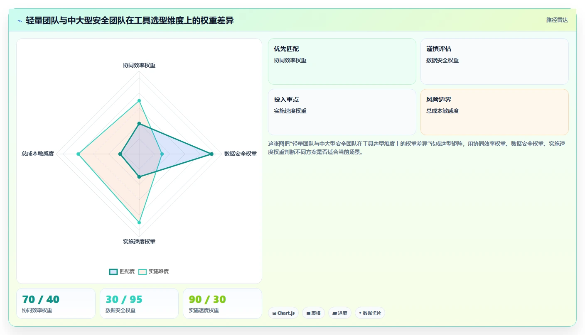This screenshot has height=335, width=585.
Task: Select the 表格 tag text
Action: coord(316,313)
